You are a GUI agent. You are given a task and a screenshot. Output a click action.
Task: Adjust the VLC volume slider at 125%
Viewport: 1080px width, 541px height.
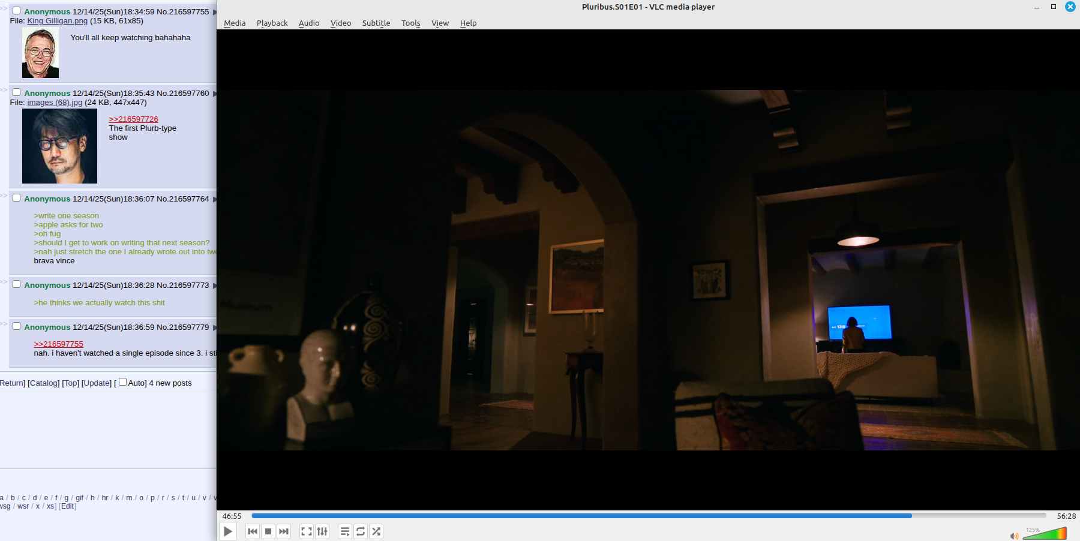coord(1045,533)
